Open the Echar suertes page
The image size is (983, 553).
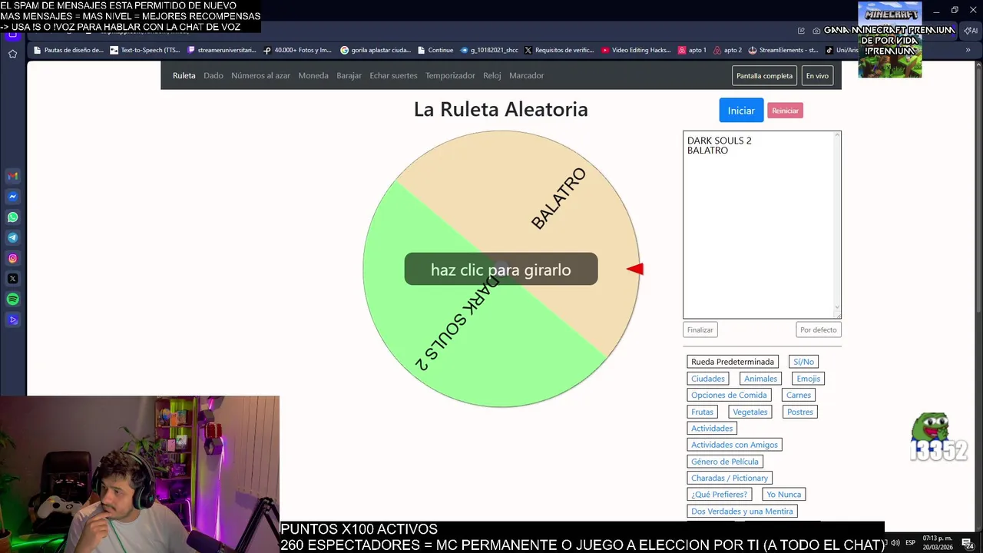point(393,75)
